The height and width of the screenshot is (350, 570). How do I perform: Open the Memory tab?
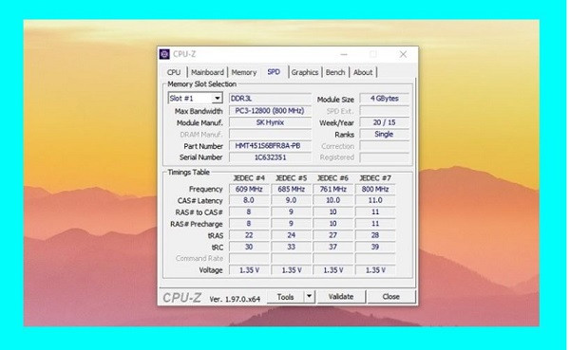pos(244,72)
